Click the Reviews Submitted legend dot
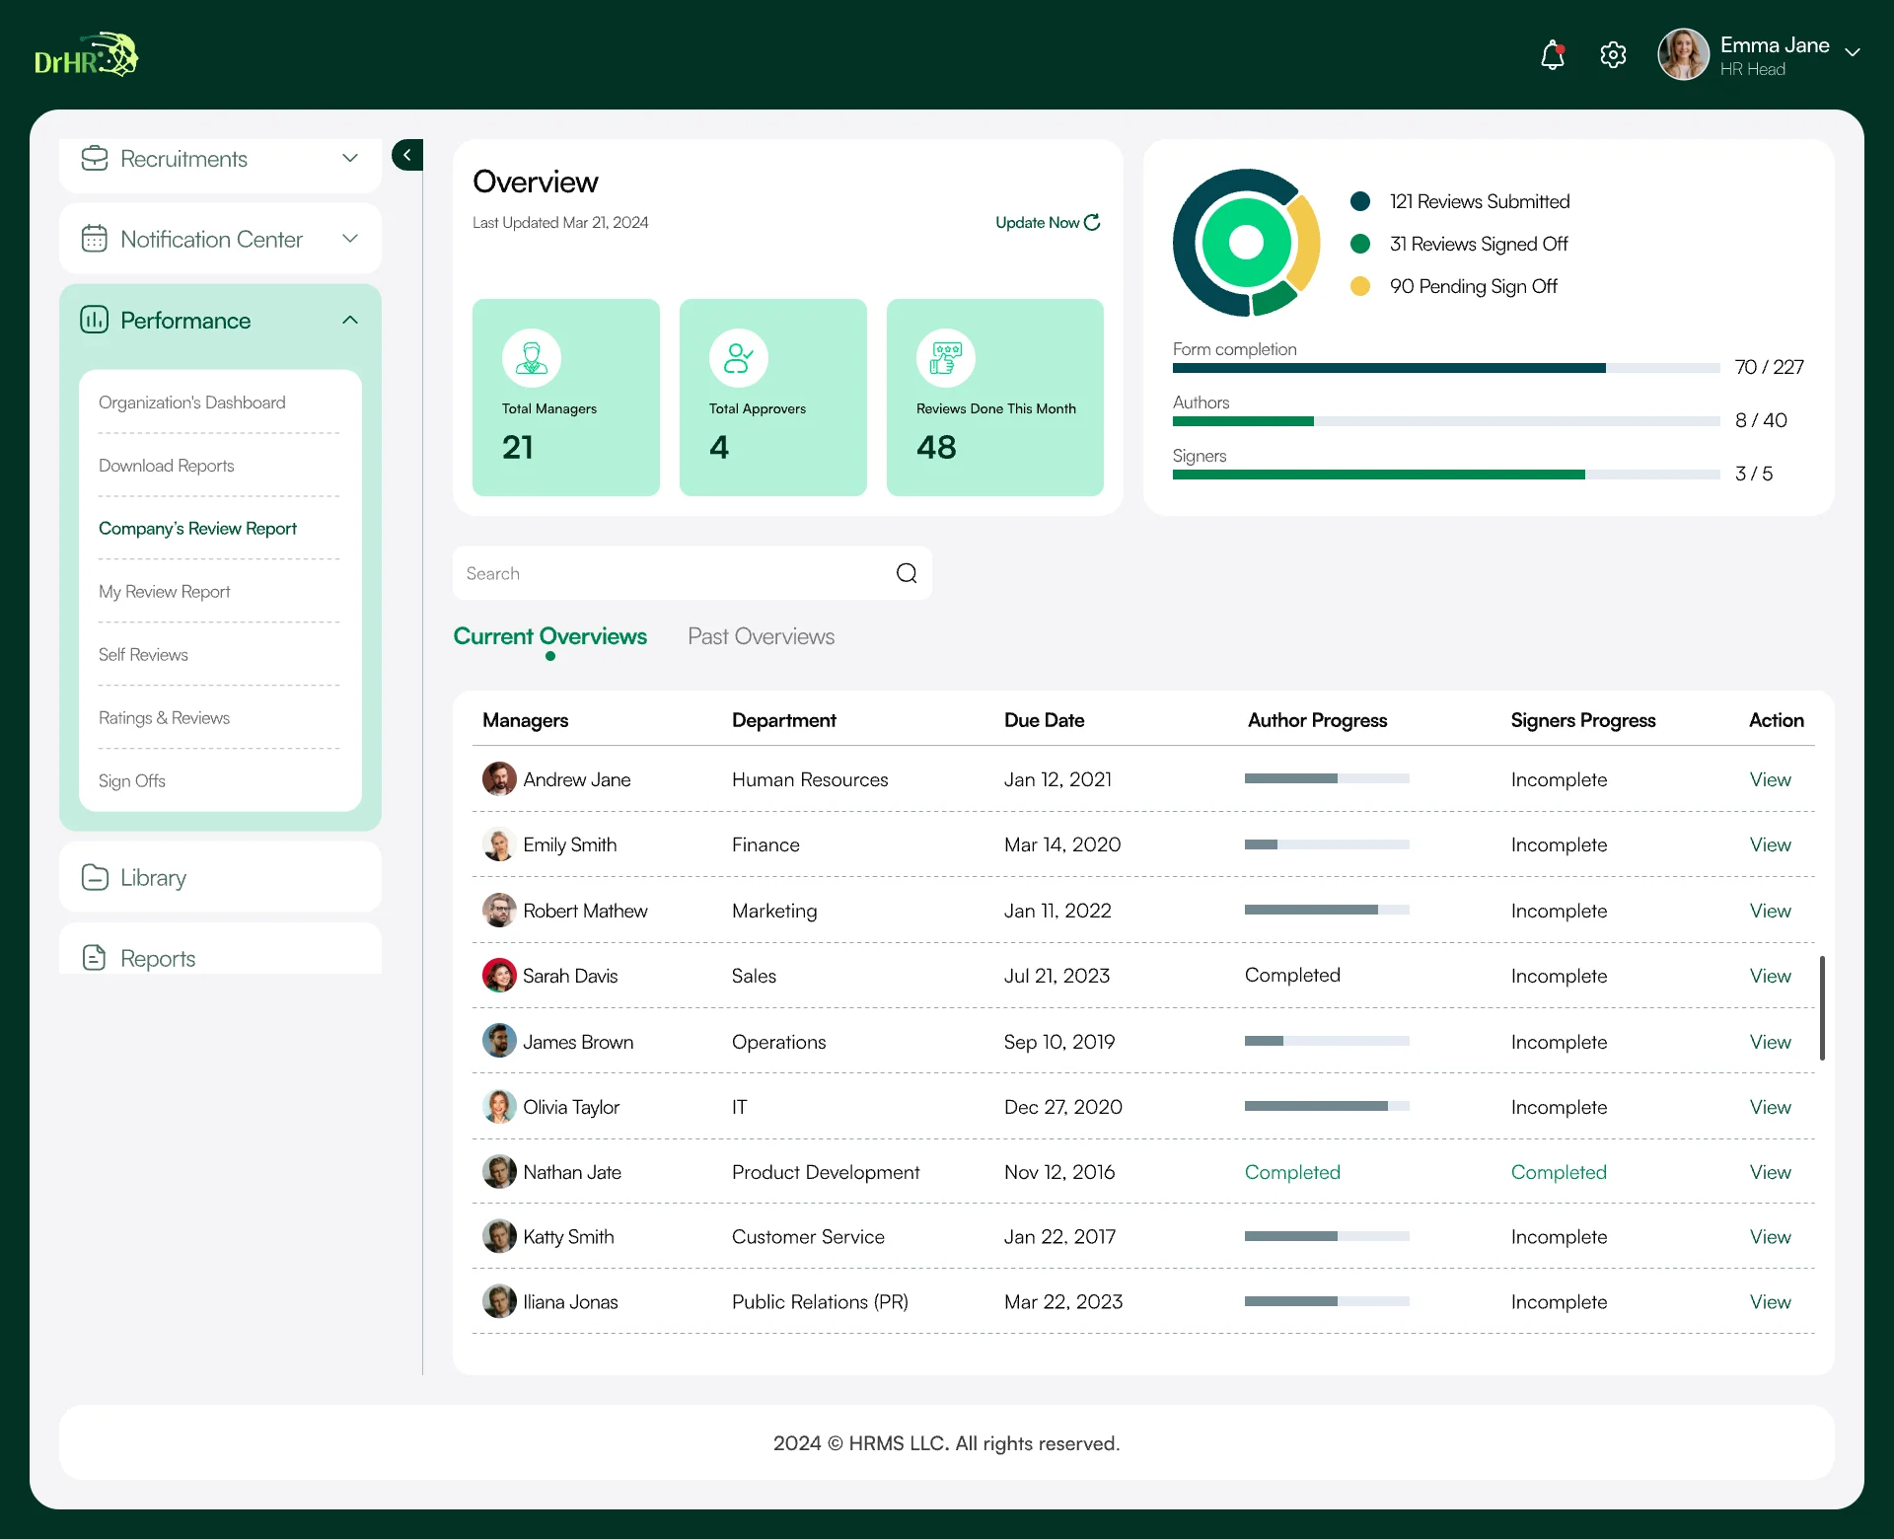This screenshot has height=1539, width=1894. (1360, 201)
